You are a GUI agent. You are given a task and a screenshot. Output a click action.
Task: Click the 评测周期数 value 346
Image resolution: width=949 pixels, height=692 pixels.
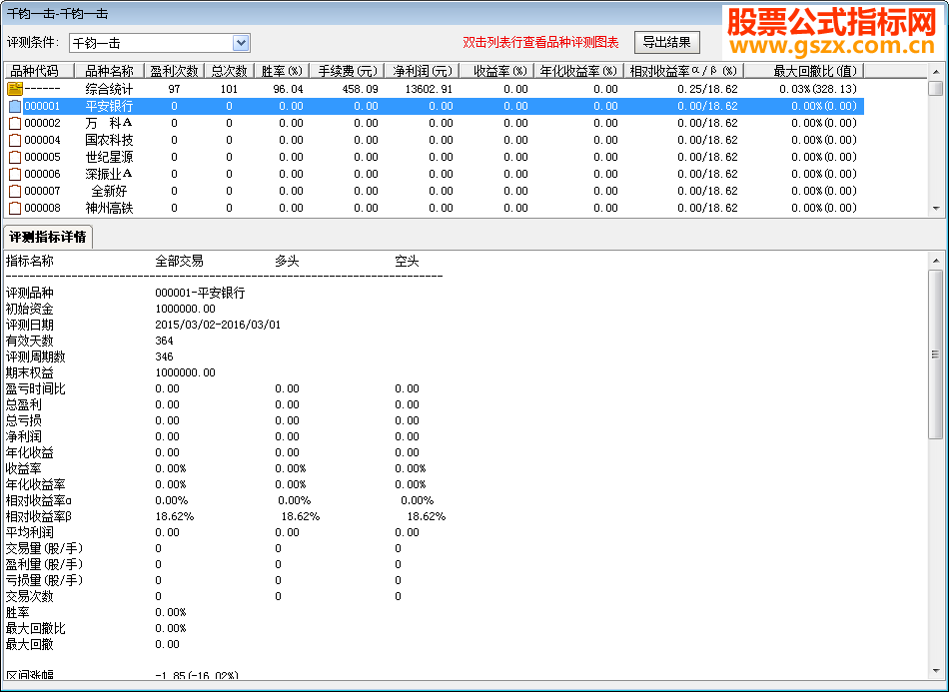click(164, 356)
